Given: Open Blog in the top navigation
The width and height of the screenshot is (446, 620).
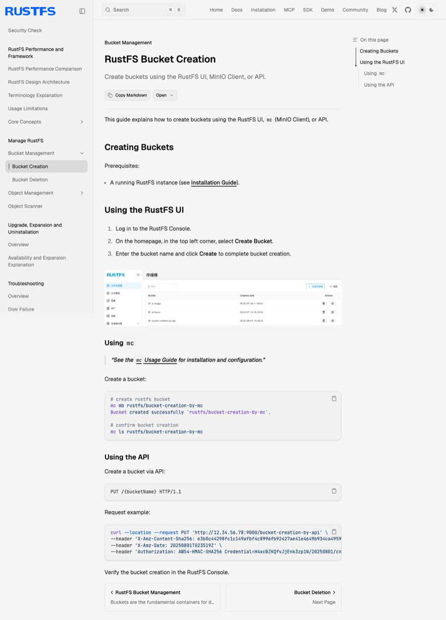Looking at the screenshot, I should click(382, 10).
